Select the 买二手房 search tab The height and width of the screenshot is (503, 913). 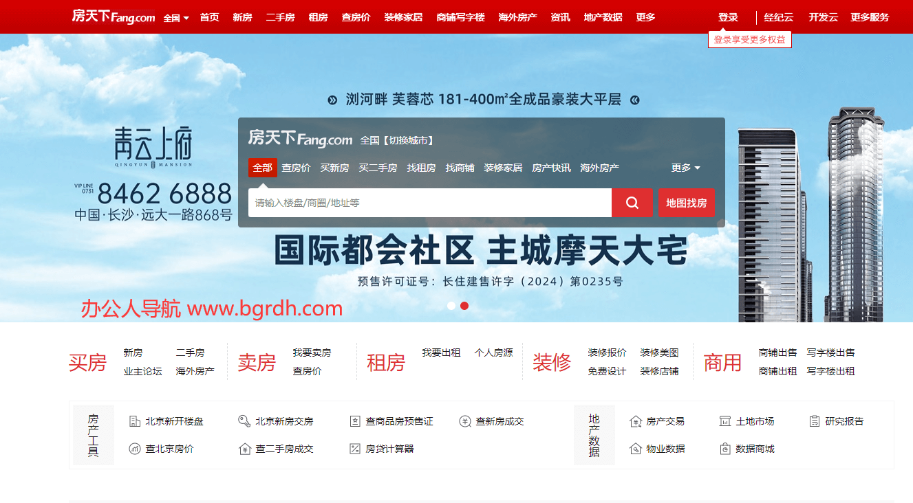[378, 168]
